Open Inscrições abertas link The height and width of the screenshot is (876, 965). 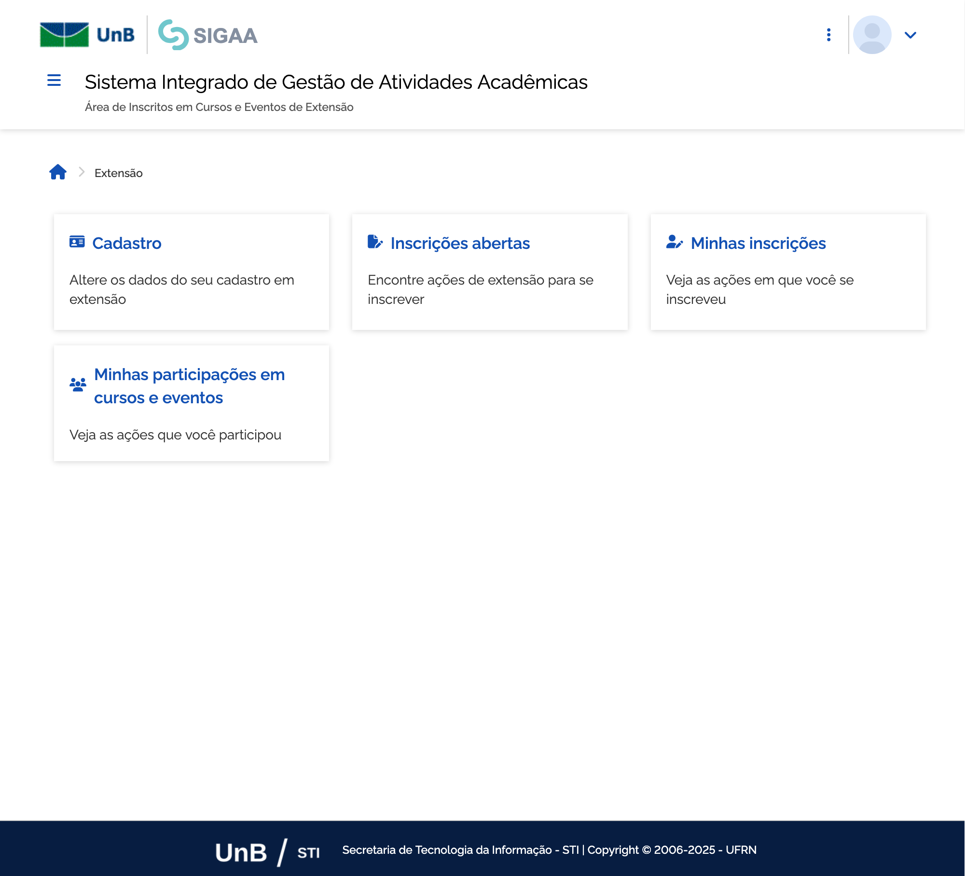click(x=460, y=243)
